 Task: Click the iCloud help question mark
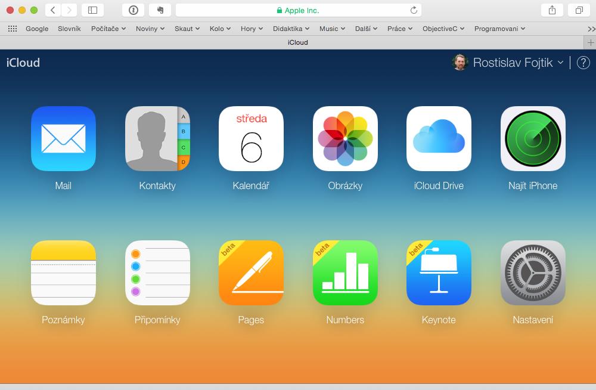tap(583, 63)
